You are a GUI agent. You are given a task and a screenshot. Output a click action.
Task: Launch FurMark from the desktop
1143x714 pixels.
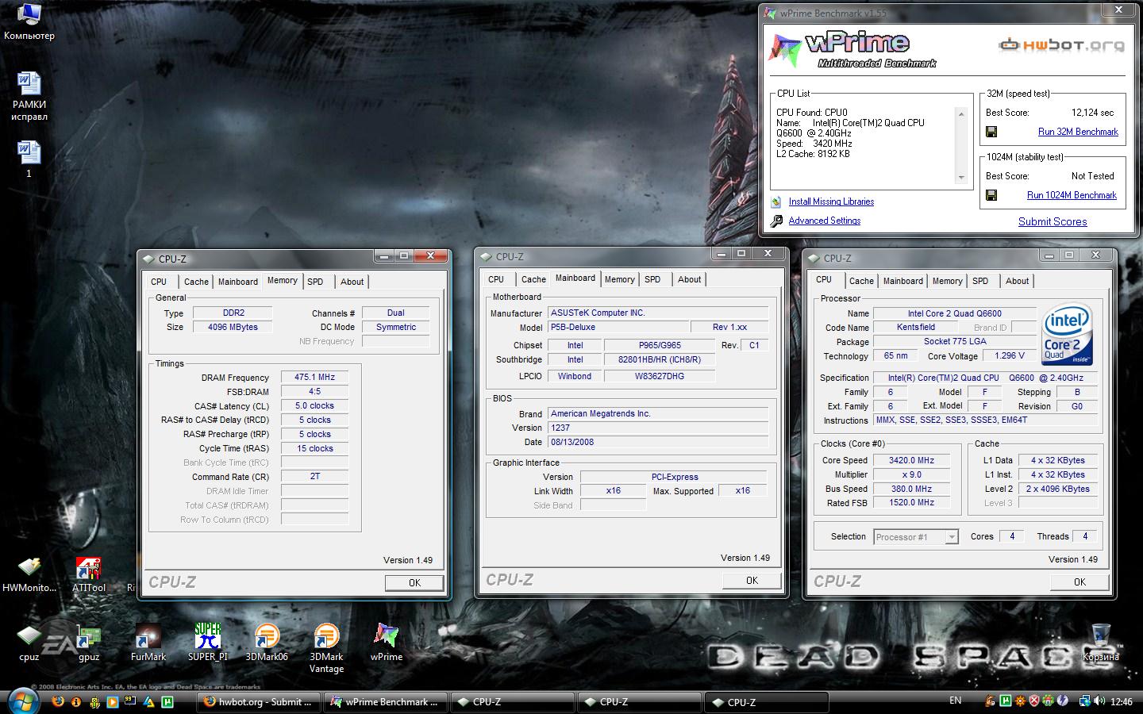tap(148, 643)
